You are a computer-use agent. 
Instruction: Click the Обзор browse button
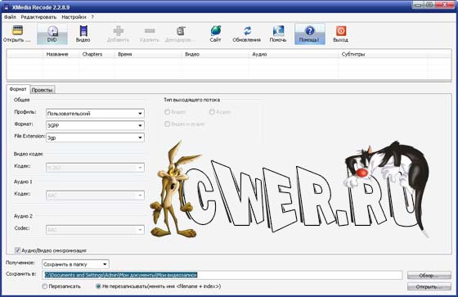429,275
